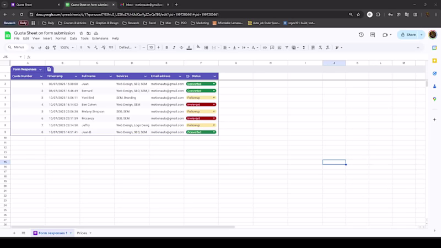
Task: Open version history clock icon
Action: click(361, 35)
